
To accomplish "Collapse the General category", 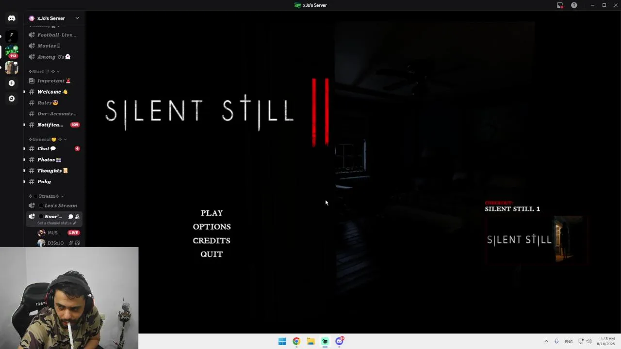I will click(x=47, y=139).
